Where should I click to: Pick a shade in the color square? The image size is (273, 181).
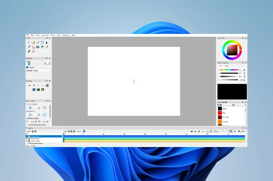[232, 50]
